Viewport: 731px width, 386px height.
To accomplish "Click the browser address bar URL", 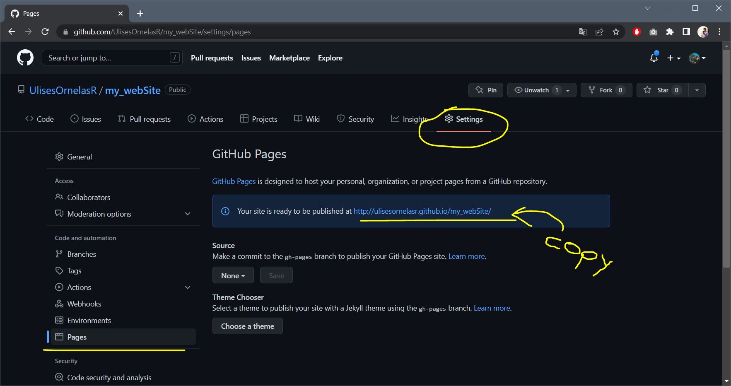I will 162,32.
